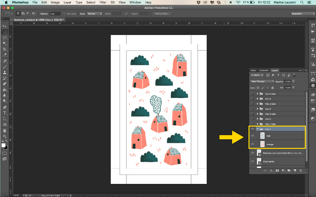Select the Rectangular Marquee tool

pyautogui.click(x=5, y=32)
